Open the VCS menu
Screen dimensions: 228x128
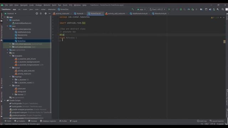71,5
